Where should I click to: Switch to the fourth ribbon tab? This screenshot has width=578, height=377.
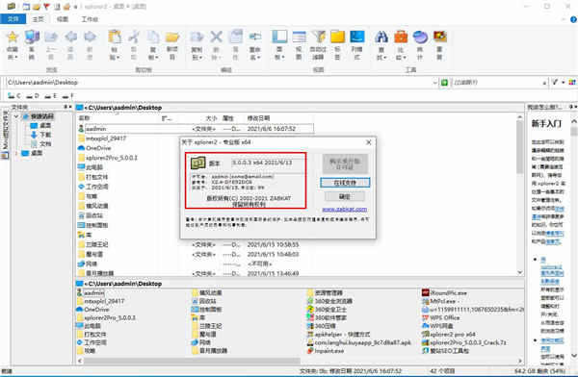point(90,19)
